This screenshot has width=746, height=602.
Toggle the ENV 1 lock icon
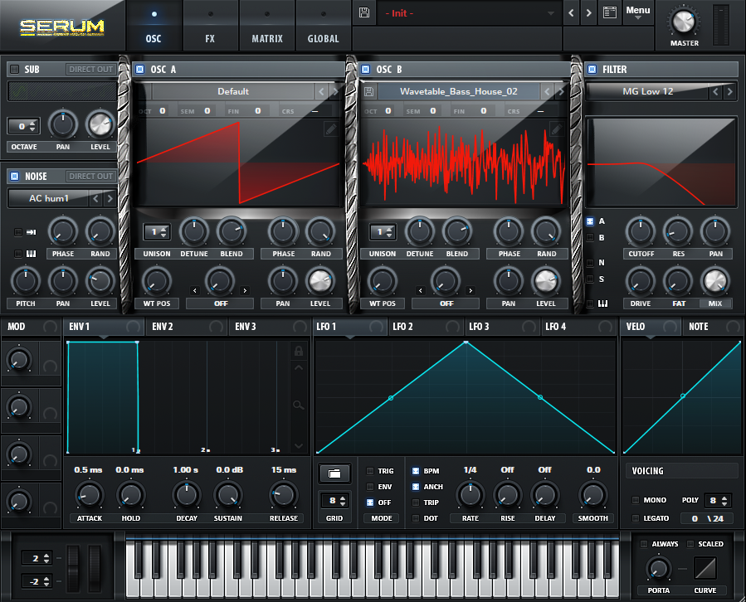[x=298, y=351]
